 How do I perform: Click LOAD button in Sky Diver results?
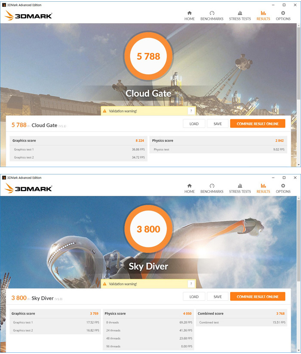coord(194,297)
